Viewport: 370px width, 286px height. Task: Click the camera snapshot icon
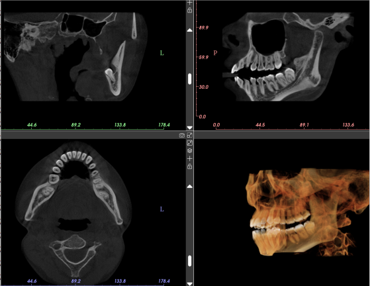(182, 135)
